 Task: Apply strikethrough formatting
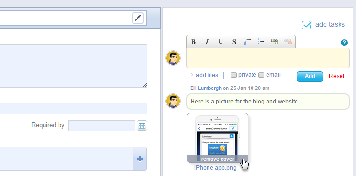[234, 42]
